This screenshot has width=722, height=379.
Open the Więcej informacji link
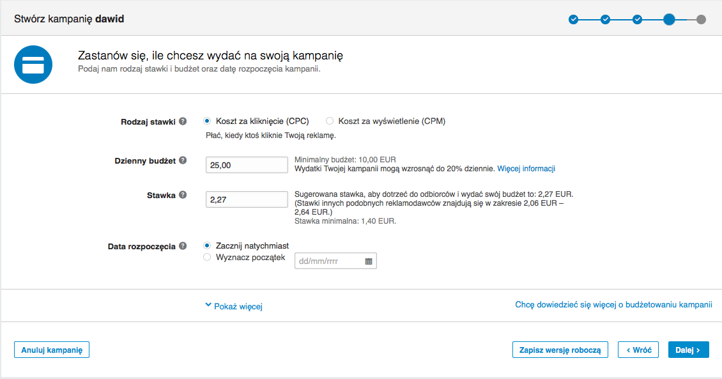[x=526, y=169]
